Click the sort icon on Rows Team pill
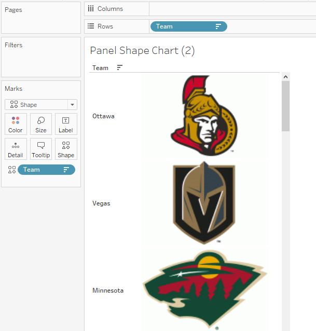 218,26
